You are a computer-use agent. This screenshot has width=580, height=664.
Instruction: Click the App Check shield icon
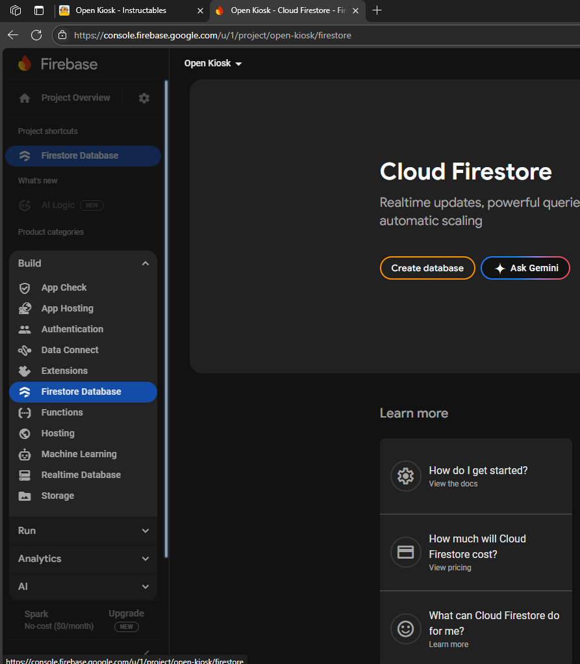pyautogui.click(x=25, y=287)
